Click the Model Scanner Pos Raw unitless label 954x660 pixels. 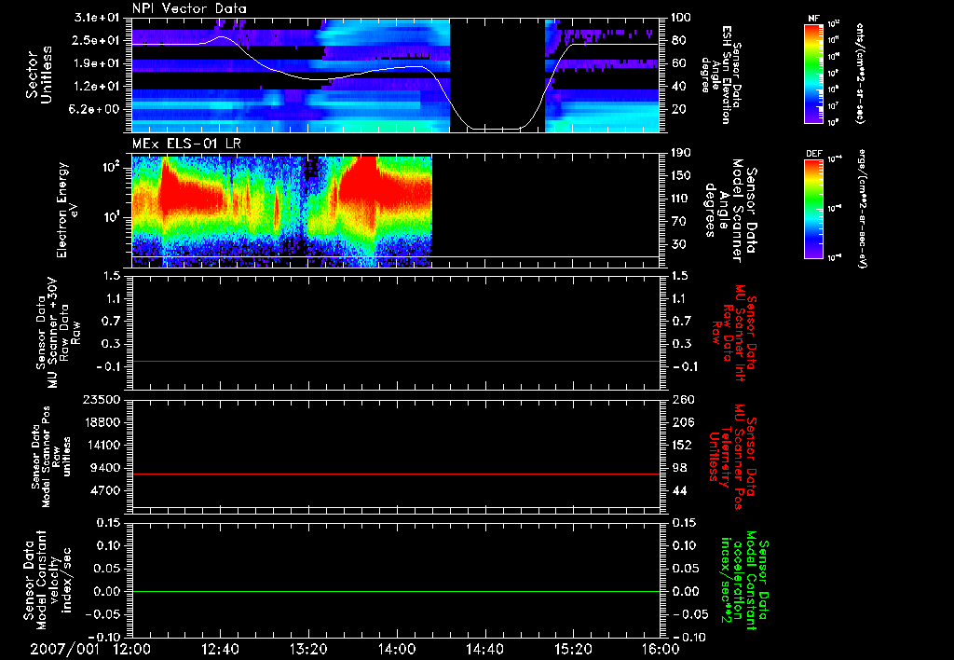[x=52, y=457]
